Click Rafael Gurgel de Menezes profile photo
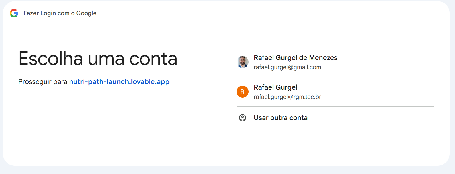Viewport: 455px width, 174px height. coord(243,62)
